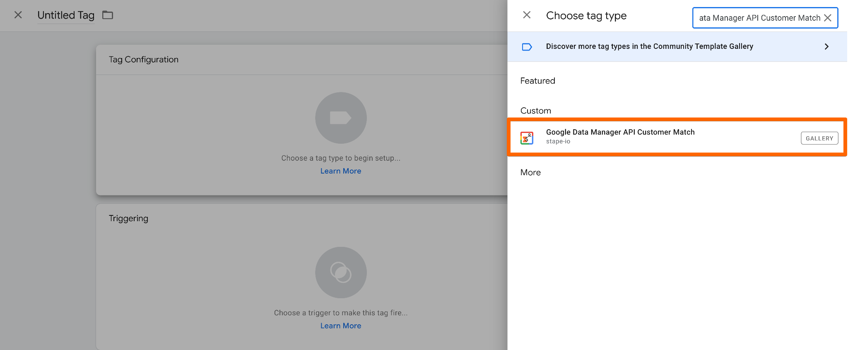Select Google Data Manager API Customer Match

677,137
